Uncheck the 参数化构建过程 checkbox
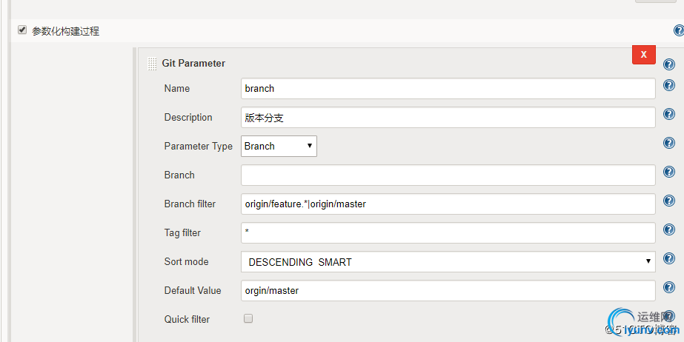Viewport: 684px width, 342px height. coord(22,30)
